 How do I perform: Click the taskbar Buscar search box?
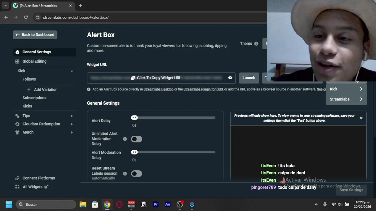pos(46,205)
